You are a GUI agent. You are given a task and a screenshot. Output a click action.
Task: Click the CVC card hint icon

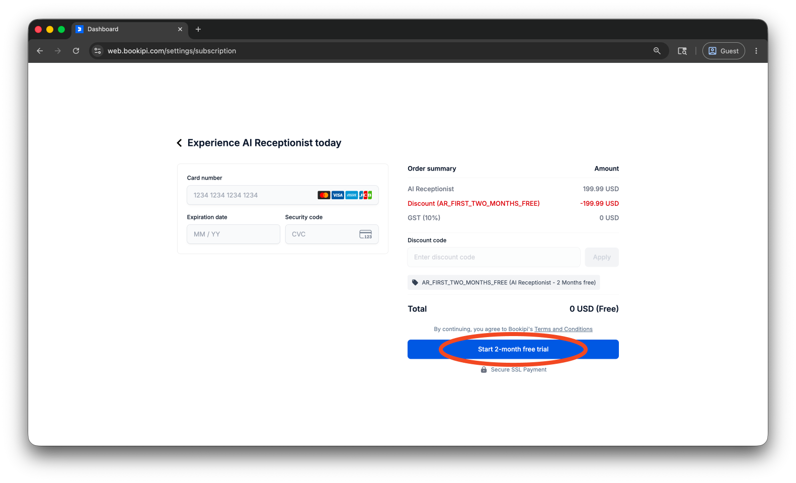click(365, 234)
